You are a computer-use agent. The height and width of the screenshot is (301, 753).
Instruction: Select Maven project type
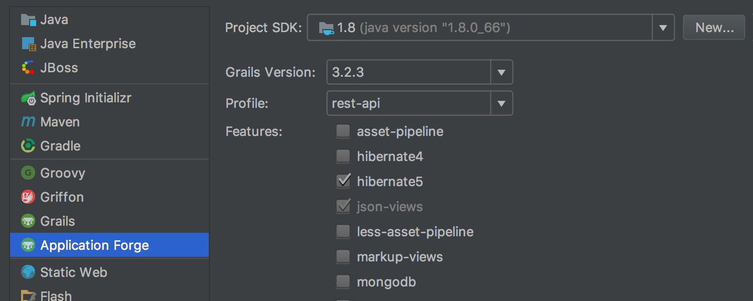pyautogui.click(x=109, y=122)
